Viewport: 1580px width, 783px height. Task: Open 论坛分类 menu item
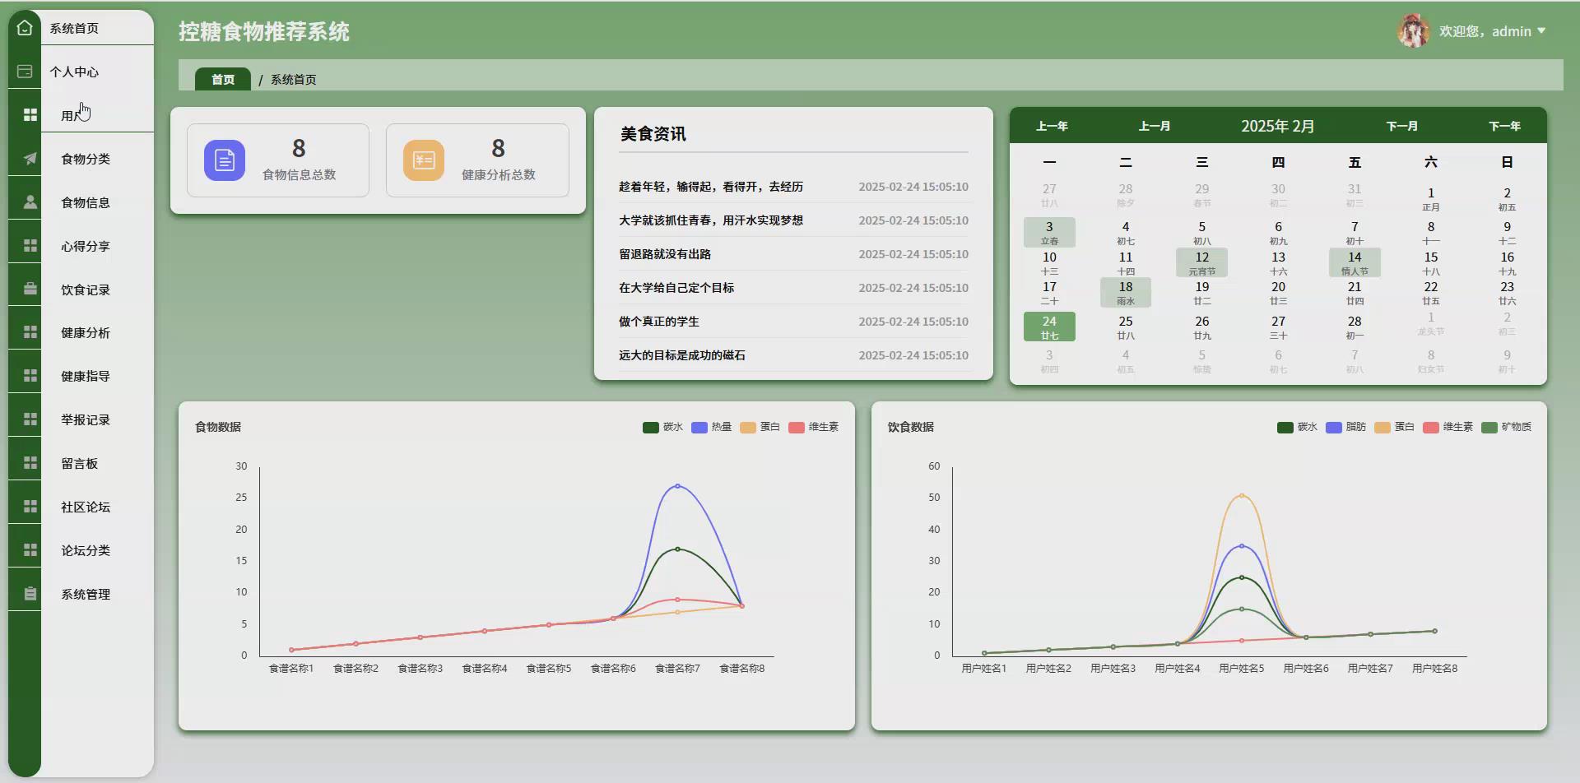[x=86, y=550]
